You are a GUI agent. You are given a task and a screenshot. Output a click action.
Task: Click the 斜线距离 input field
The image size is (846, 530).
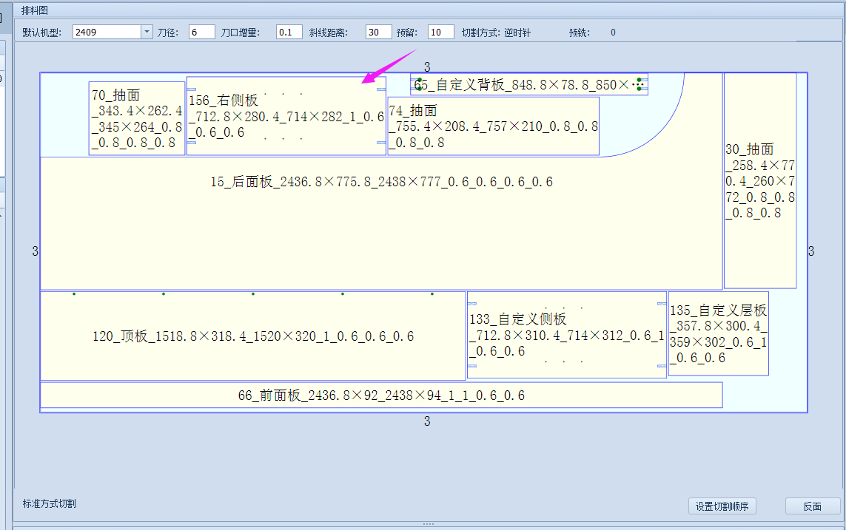pos(379,33)
